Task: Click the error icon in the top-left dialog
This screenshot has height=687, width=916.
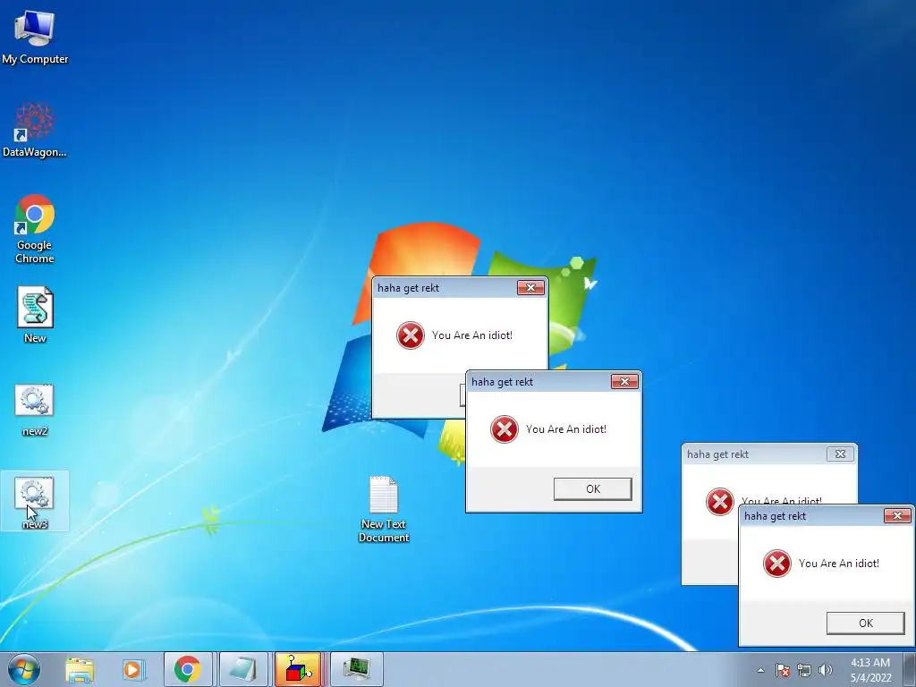Action: pos(410,335)
